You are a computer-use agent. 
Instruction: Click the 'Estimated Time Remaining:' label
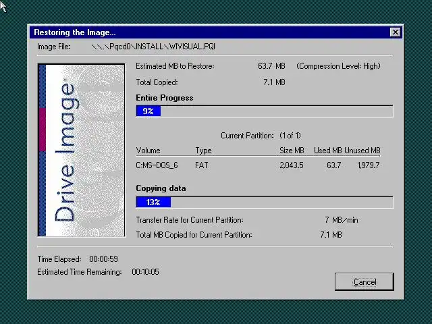[80, 272]
